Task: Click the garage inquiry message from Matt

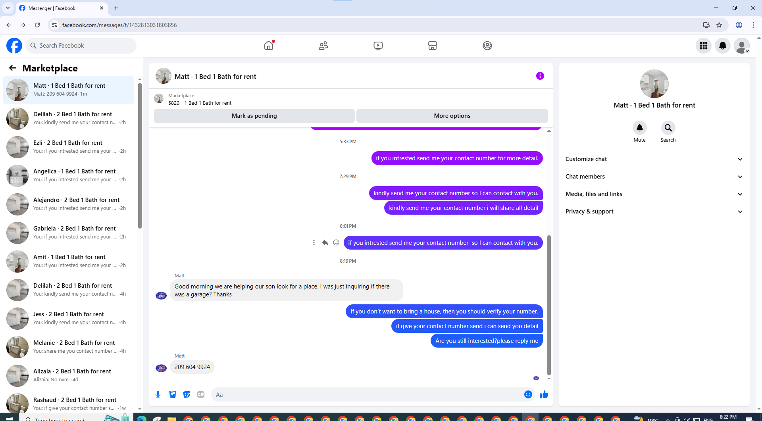Action: tap(286, 290)
